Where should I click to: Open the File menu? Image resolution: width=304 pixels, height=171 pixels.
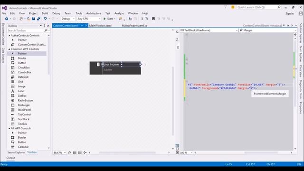click(4, 13)
